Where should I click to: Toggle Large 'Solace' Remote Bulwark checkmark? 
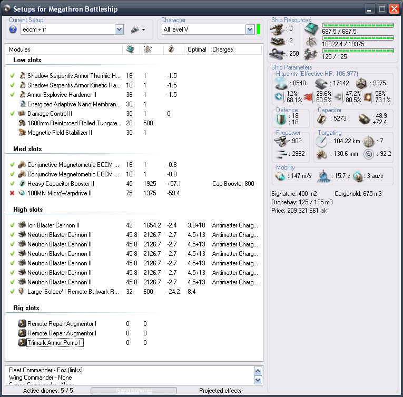(x=12, y=291)
